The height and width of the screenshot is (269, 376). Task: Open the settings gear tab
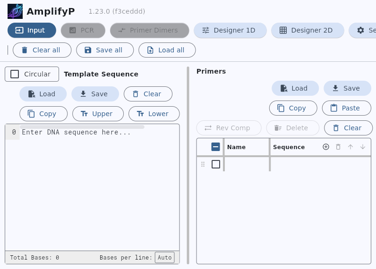coord(362,30)
